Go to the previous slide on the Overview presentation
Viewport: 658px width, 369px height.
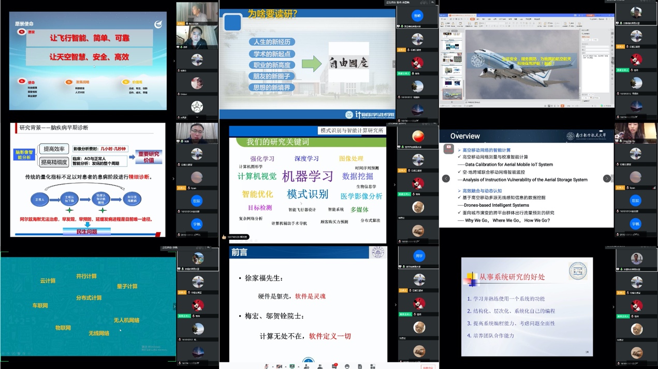coord(446,179)
